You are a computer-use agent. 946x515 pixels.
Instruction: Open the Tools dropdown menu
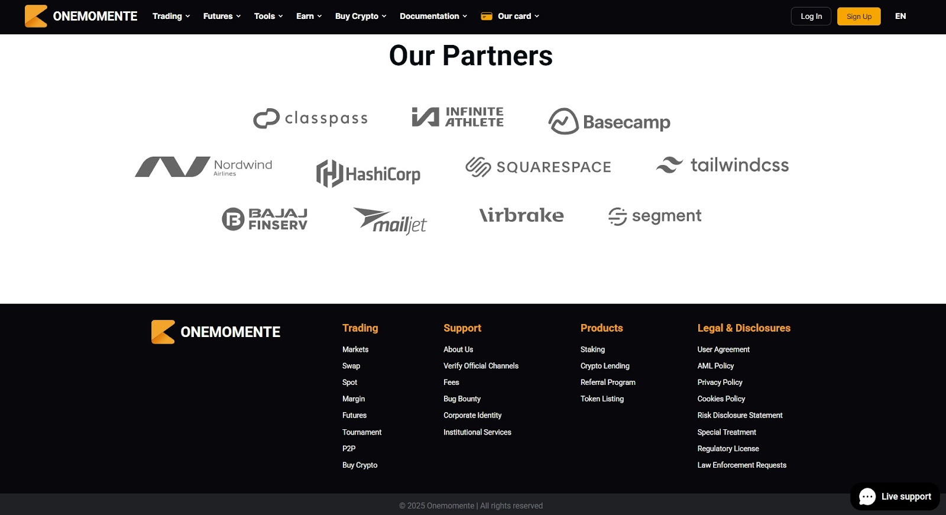pyautogui.click(x=268, y=17)
